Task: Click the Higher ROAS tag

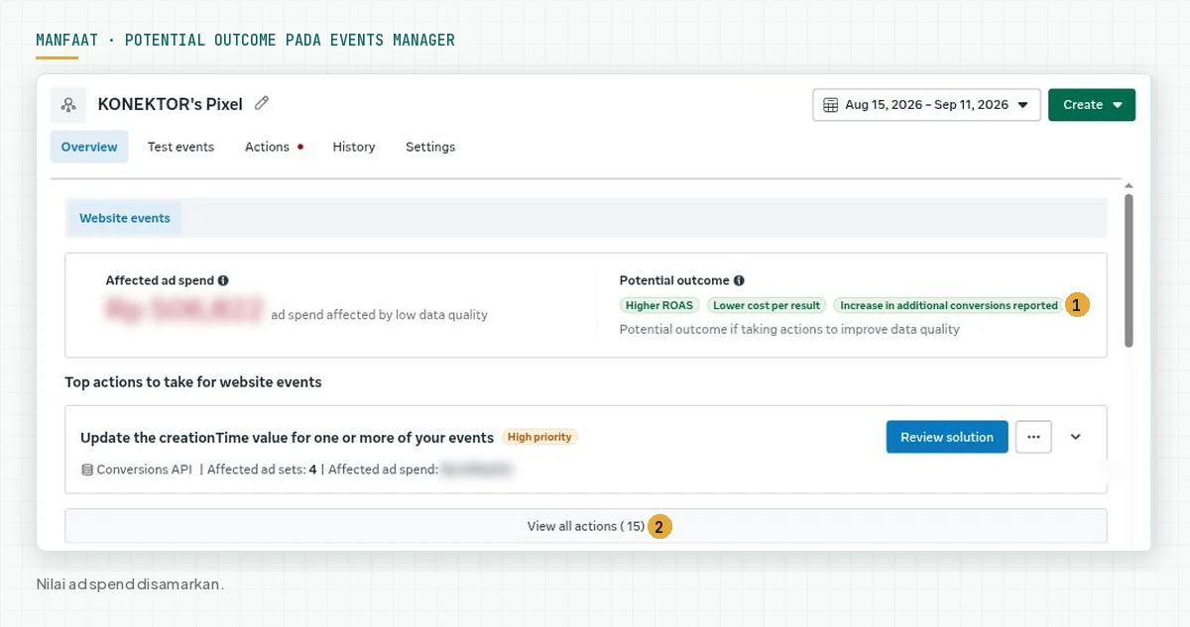Action: pos(659,305)
